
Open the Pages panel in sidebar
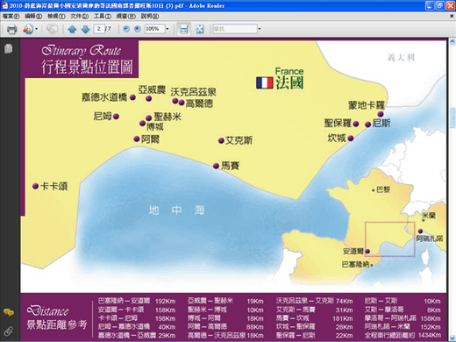[9, 48]
